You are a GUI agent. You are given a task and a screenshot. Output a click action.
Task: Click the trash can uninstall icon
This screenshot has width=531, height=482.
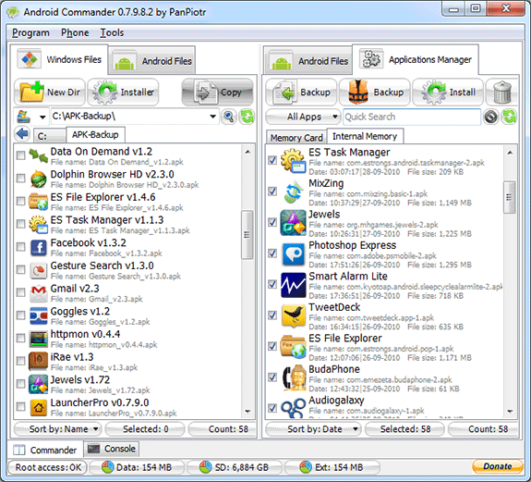tap(501, 92)
